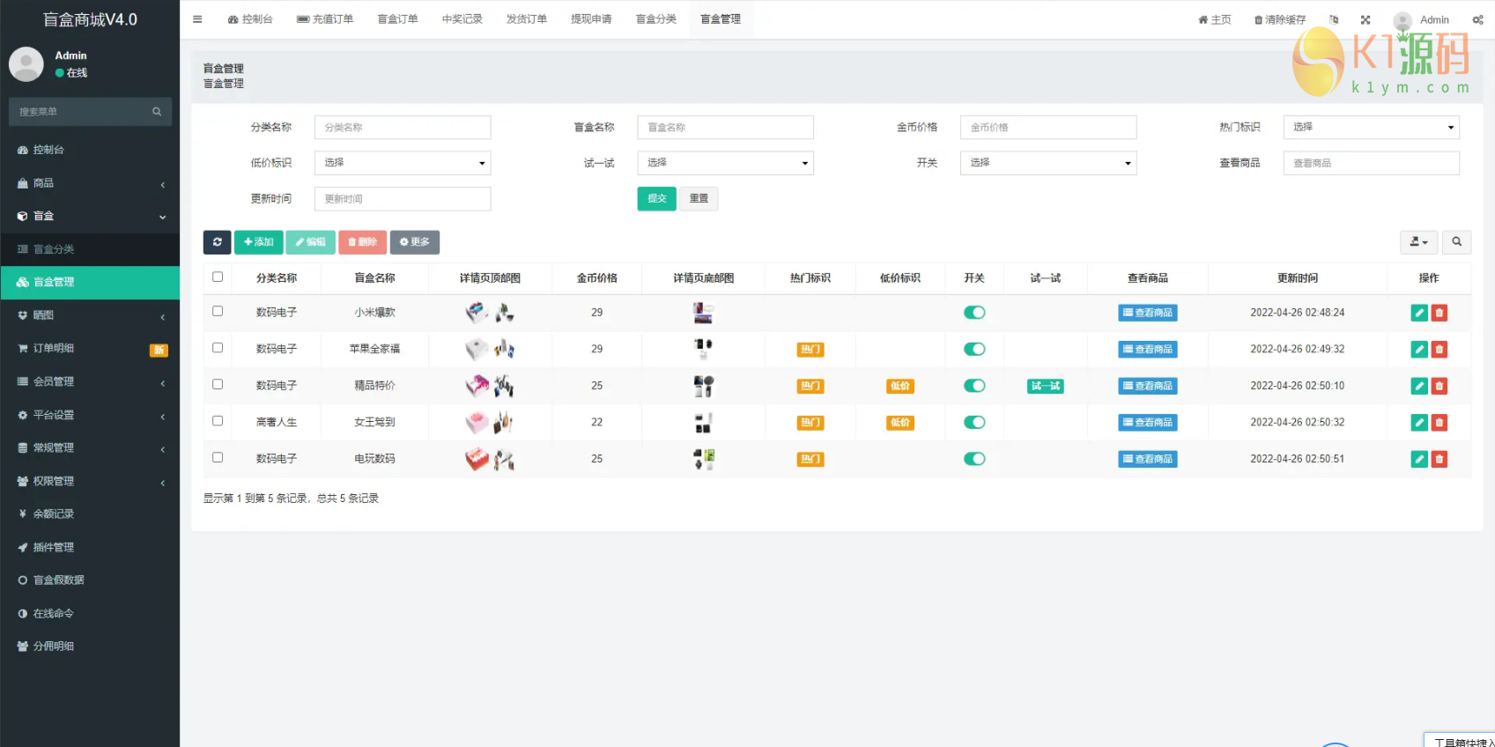Open the 低价标识 select dropdown
Screen dimensions: 1495x747
pos(403,163)
